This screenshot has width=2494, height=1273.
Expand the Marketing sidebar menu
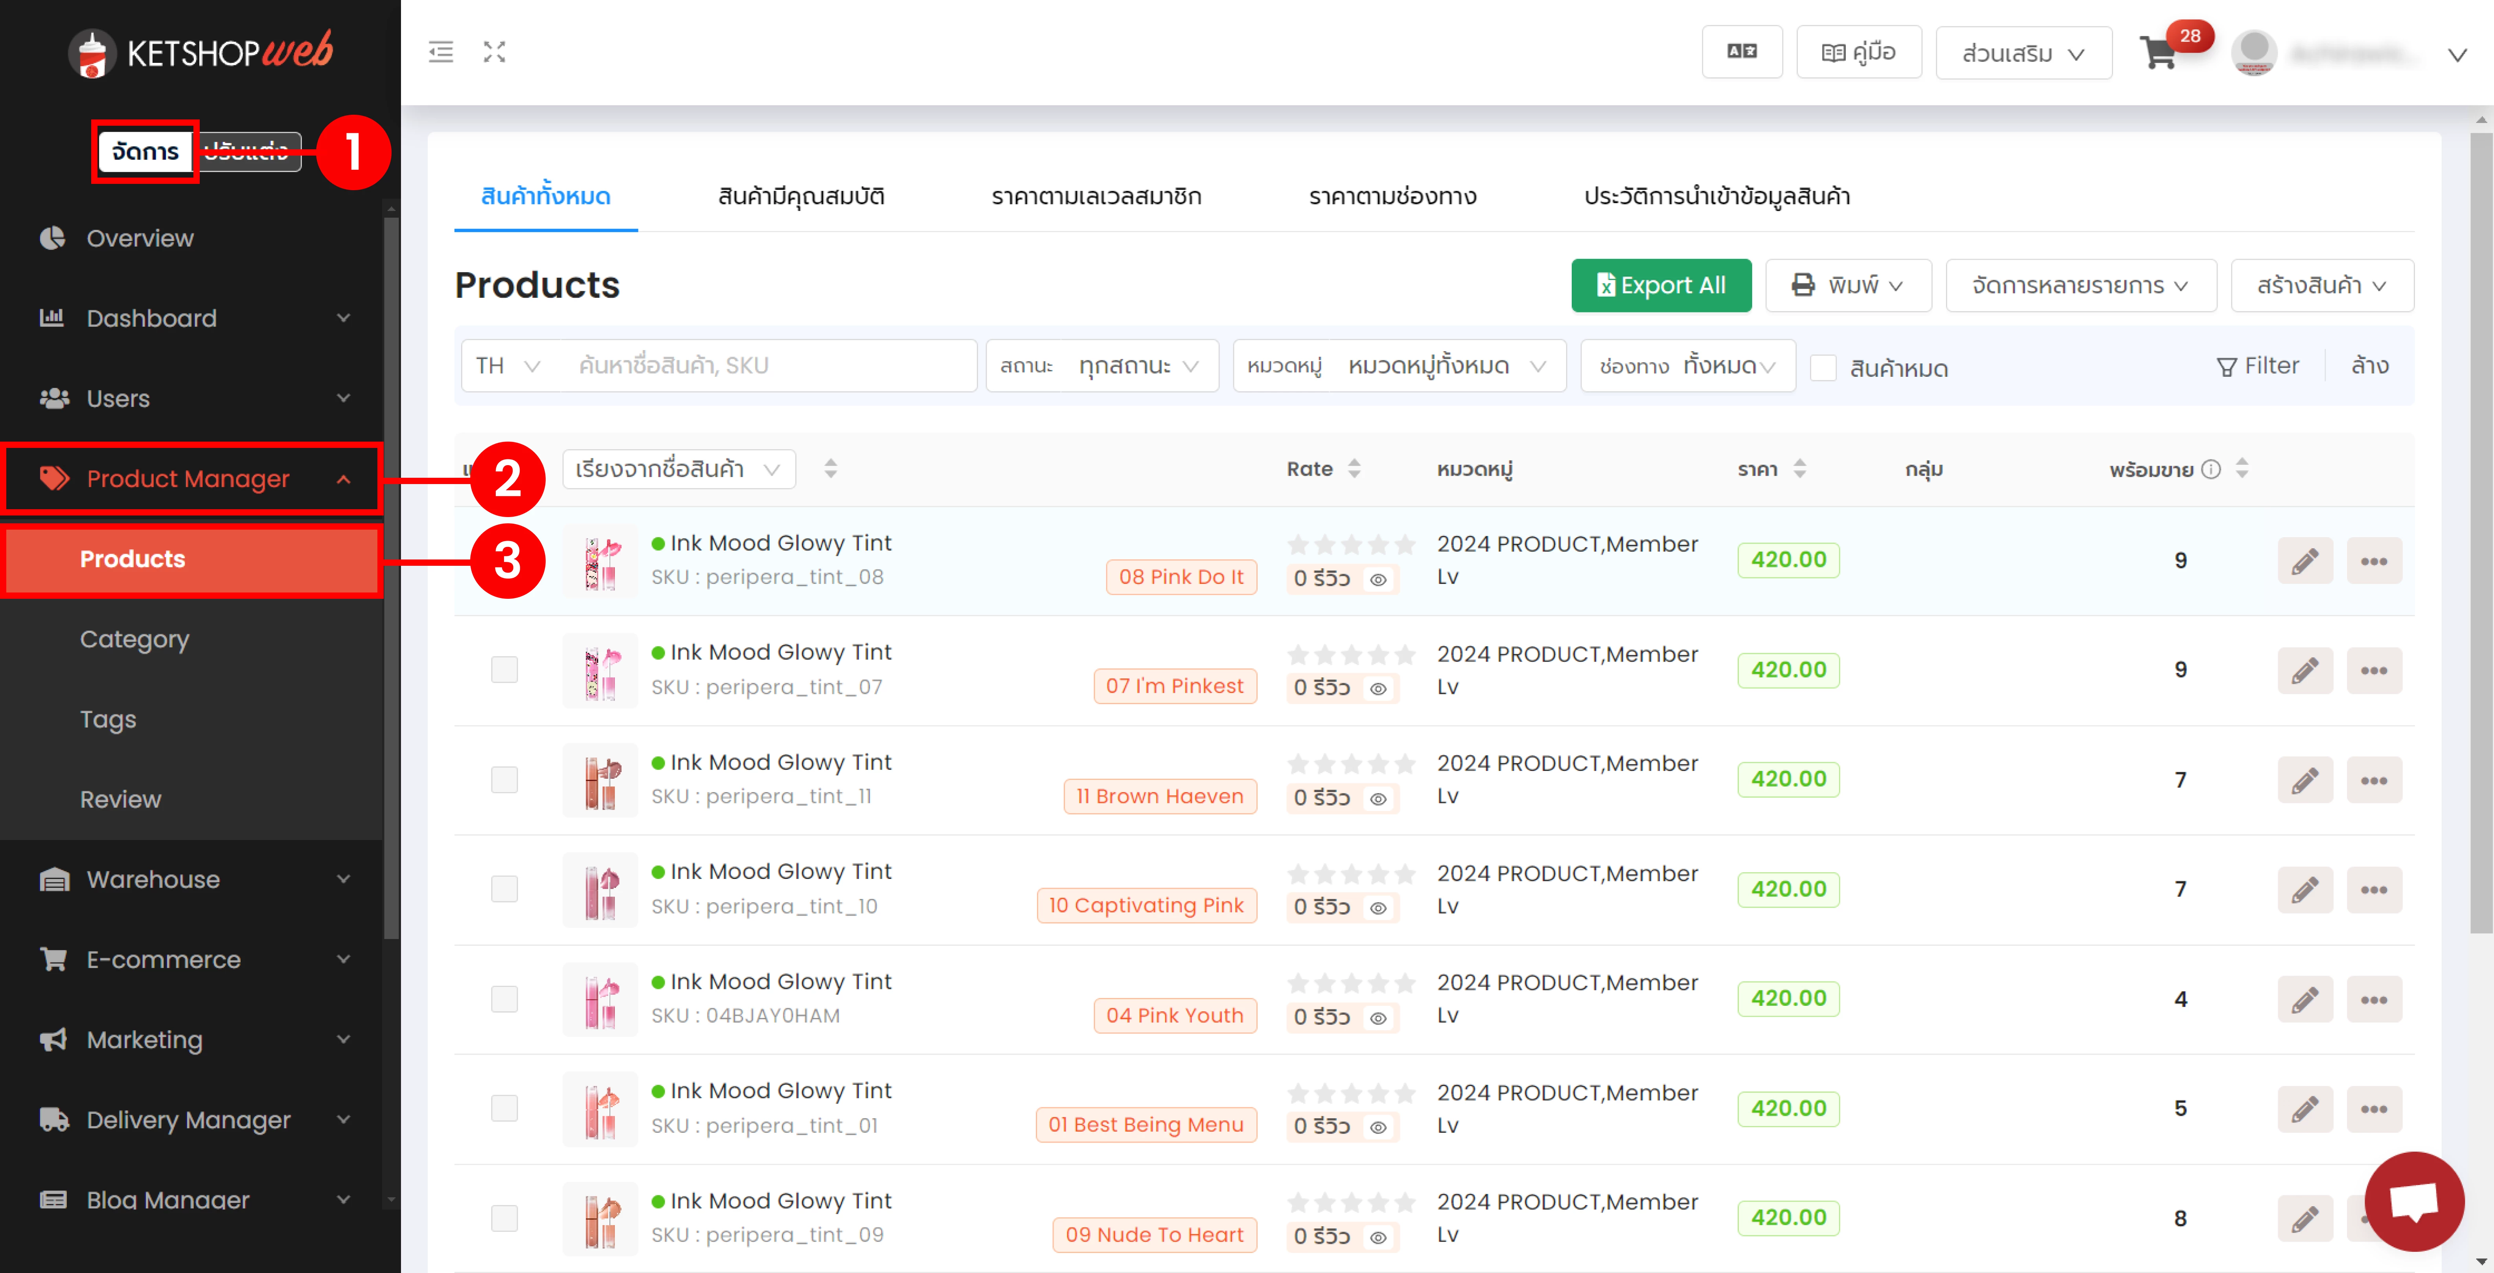click(x=192, y=1040)
